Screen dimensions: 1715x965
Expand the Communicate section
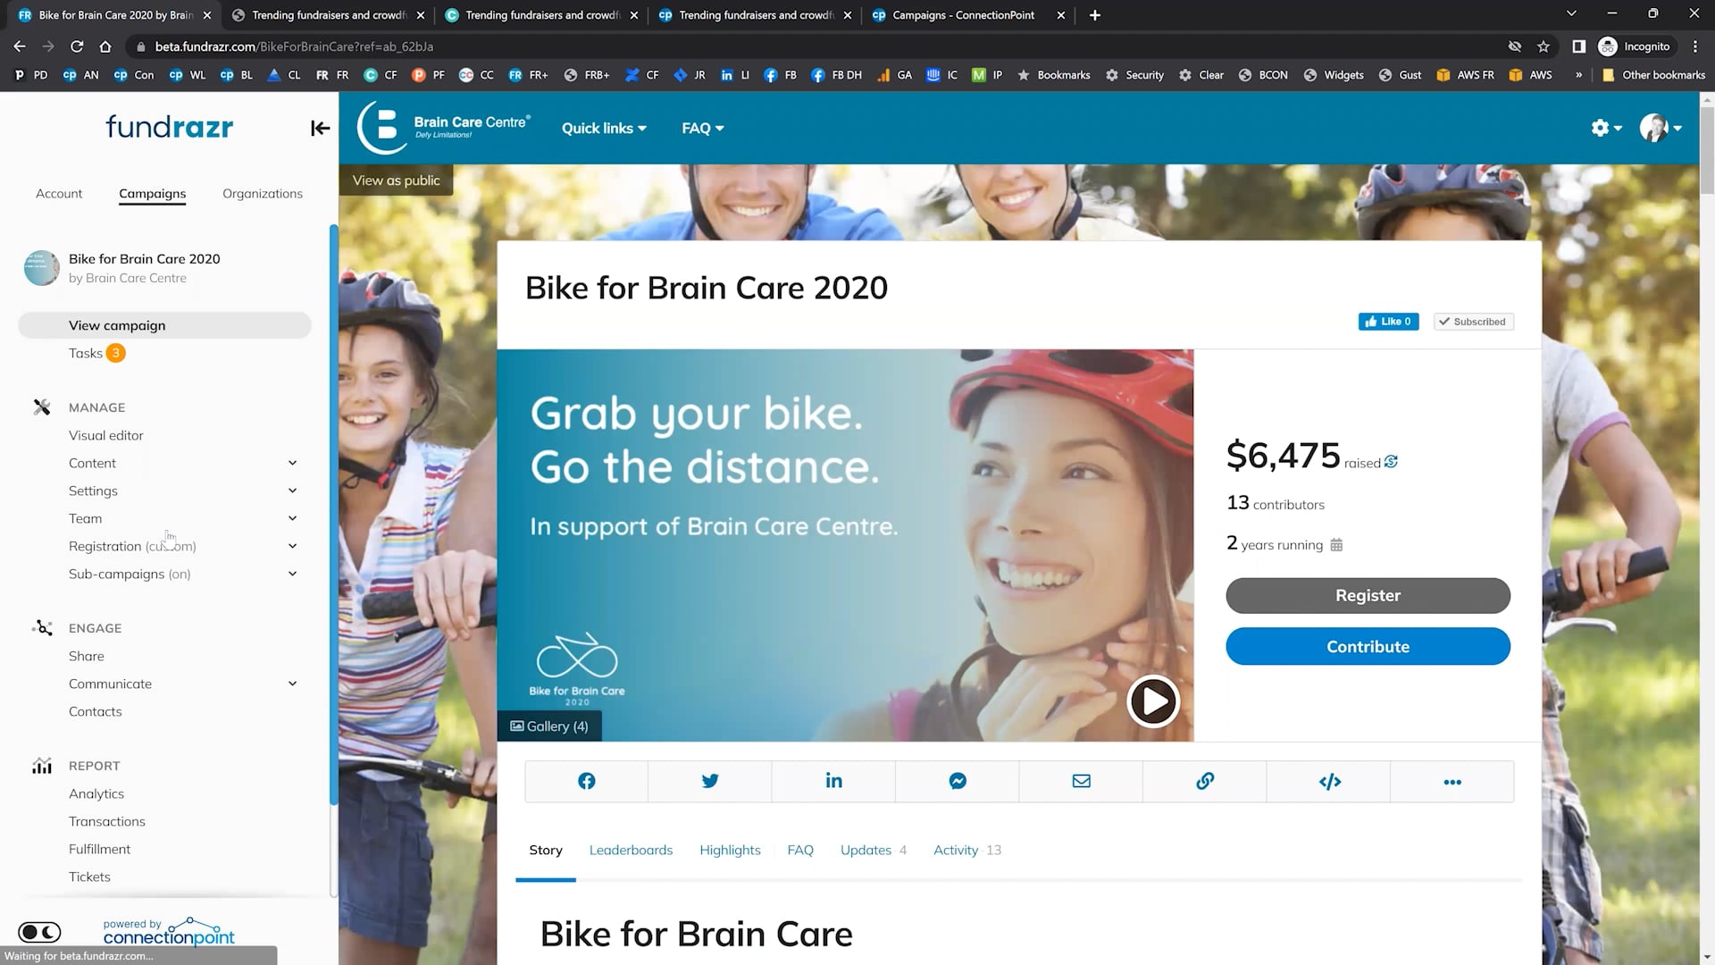(x=292, y=684)
